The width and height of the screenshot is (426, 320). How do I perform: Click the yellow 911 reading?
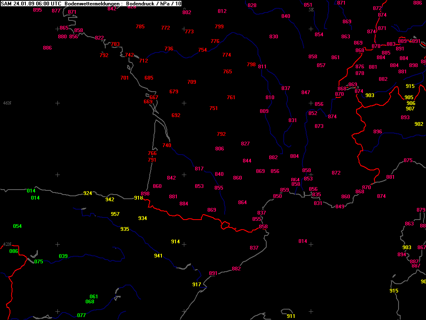(x=291, y=316)
